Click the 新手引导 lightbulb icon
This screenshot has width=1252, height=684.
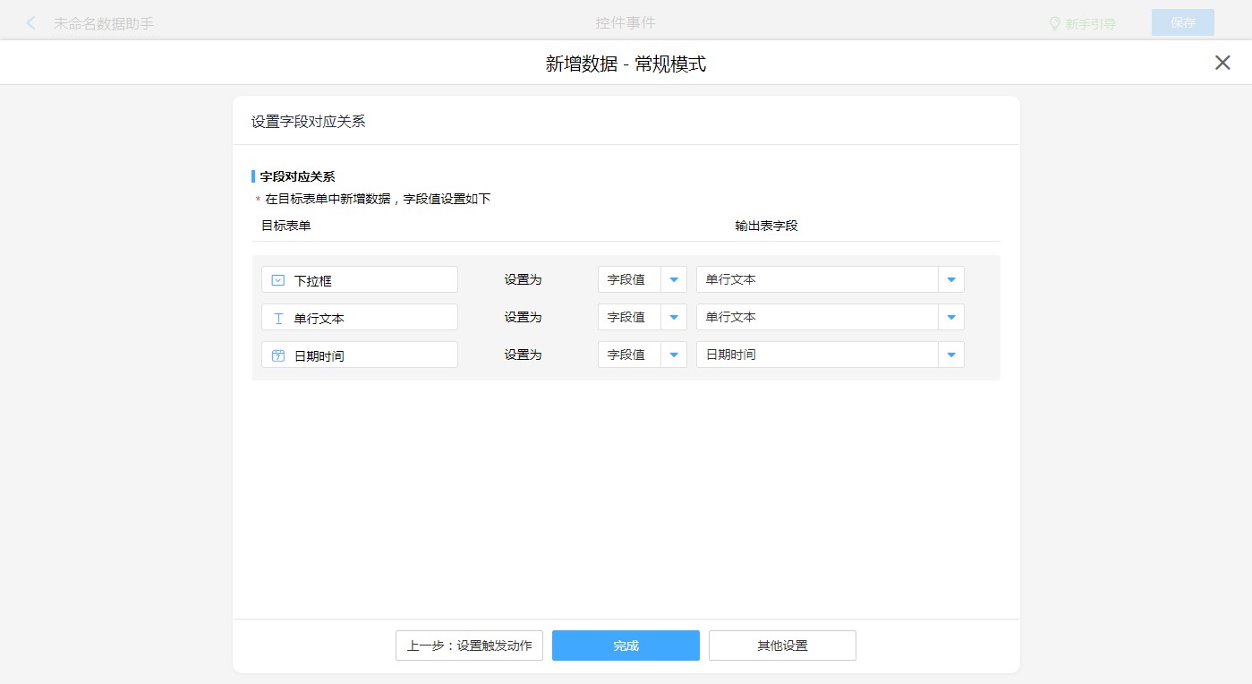coord(1054,23)
